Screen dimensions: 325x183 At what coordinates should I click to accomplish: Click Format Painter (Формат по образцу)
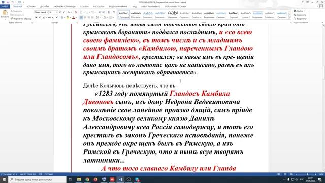(x=21, y=19)
